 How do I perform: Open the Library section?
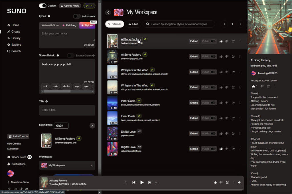coord(14,38)
